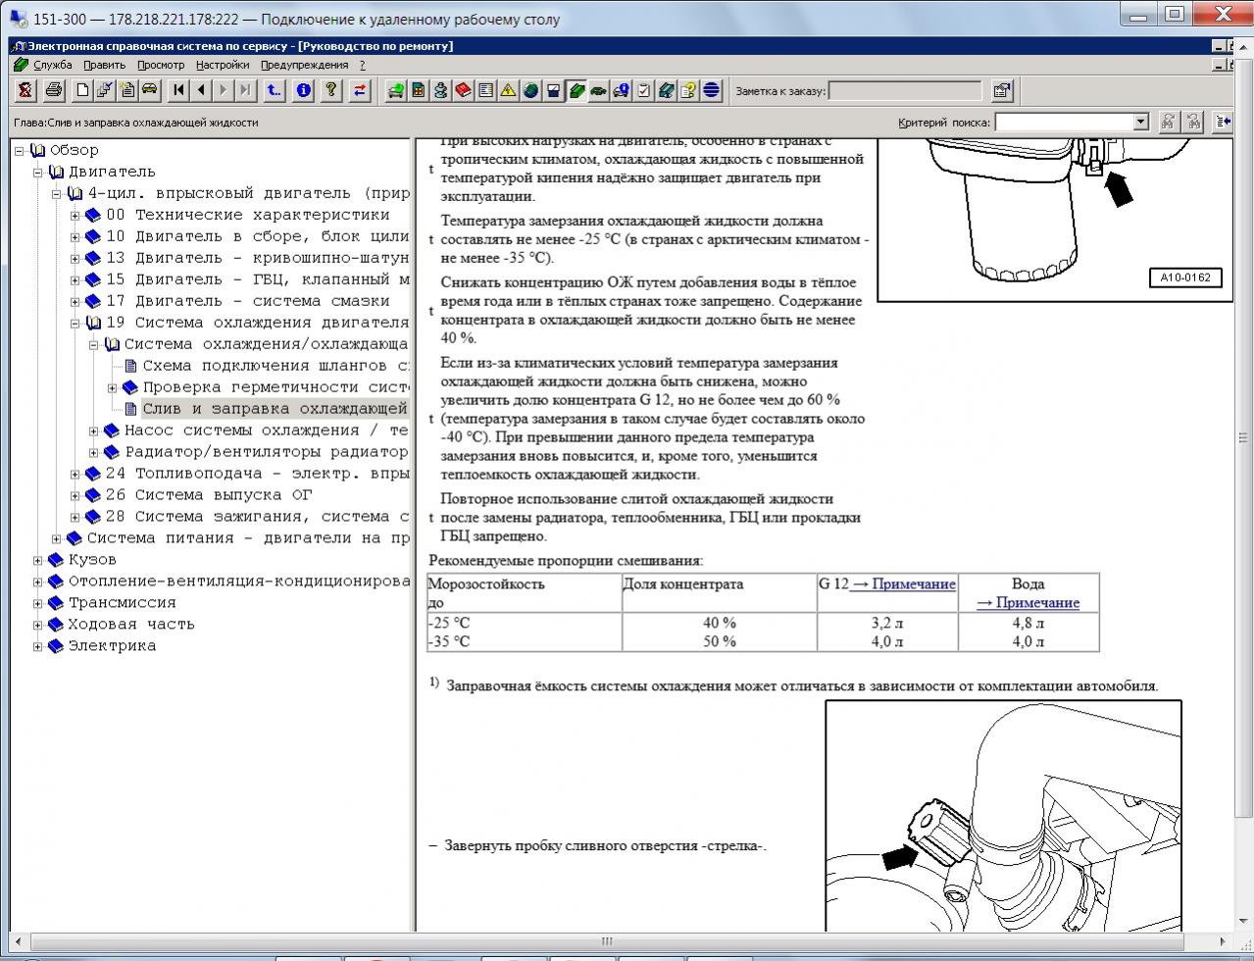Click the dark blue box icon
The height and width of the screenshot is (961, 1254).
tap(553, 91)
